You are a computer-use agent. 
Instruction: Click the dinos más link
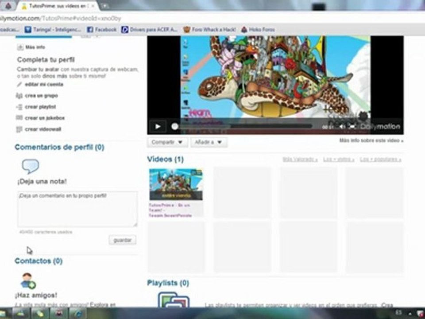point(55,76)
